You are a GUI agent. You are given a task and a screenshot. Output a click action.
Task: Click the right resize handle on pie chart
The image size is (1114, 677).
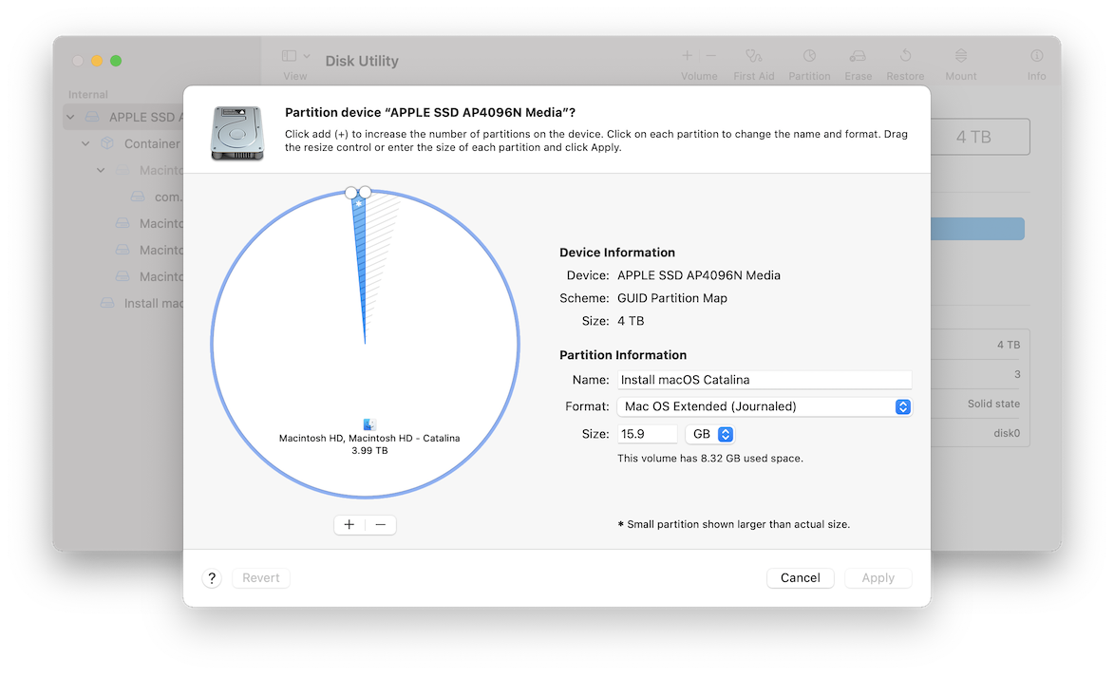pyautogui.click(x=365, y=192)
